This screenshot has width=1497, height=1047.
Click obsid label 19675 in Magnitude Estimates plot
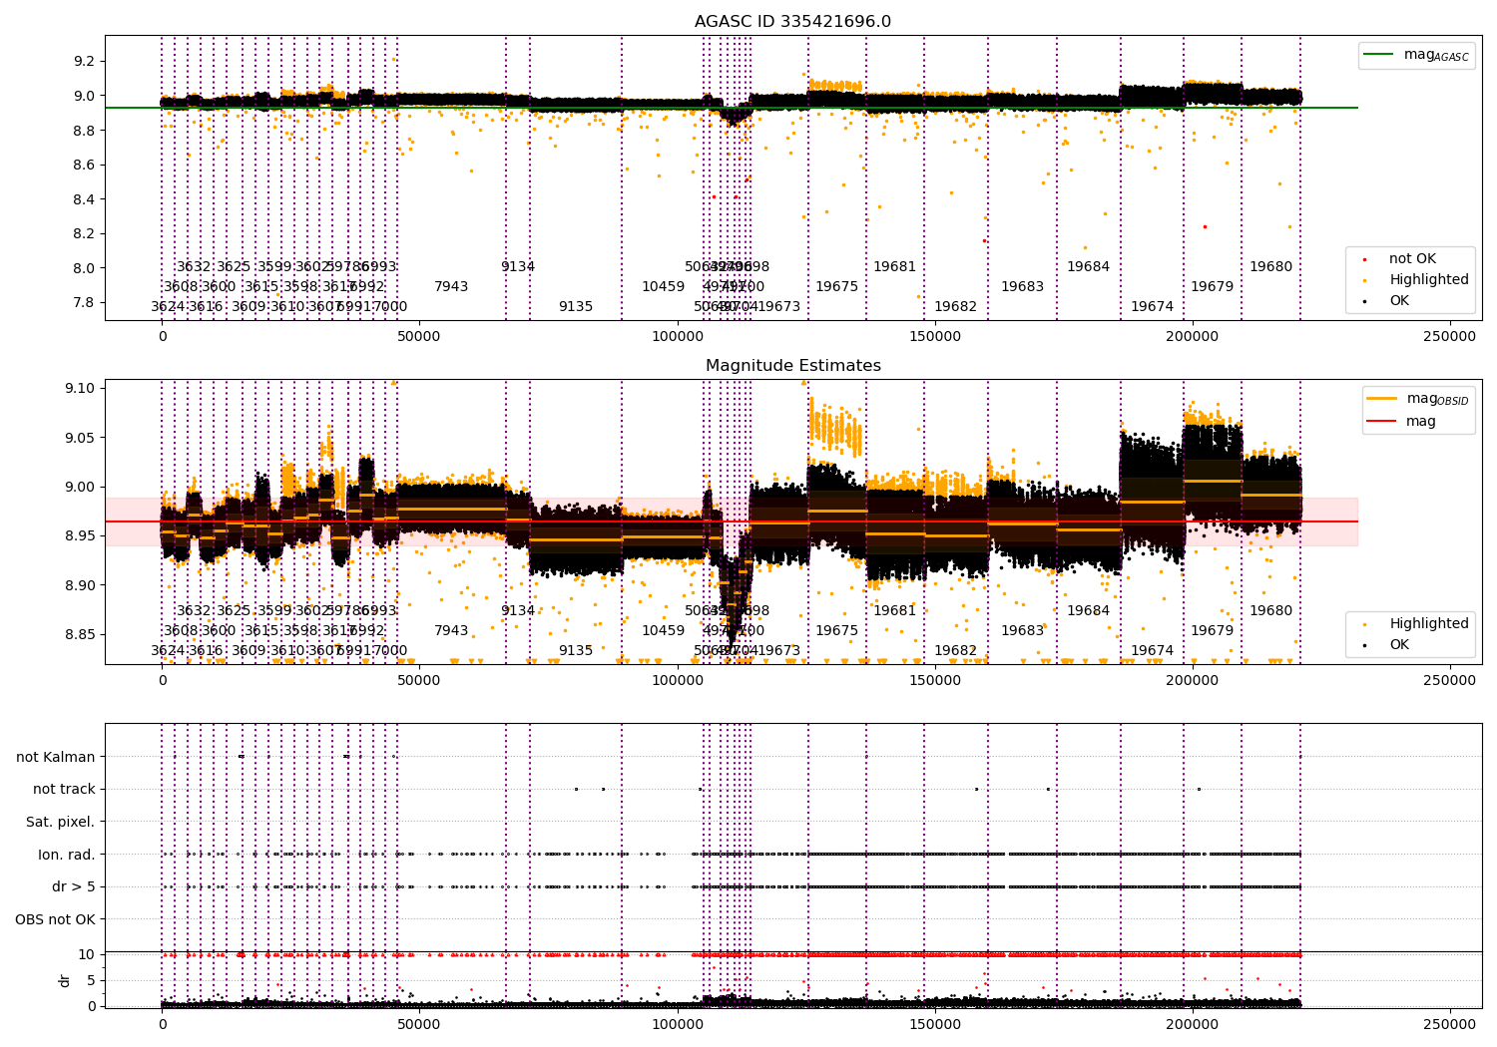pyautogui.click(x=837, y=631)
